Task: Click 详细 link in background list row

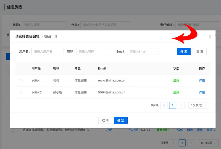Action: [180, 130]
